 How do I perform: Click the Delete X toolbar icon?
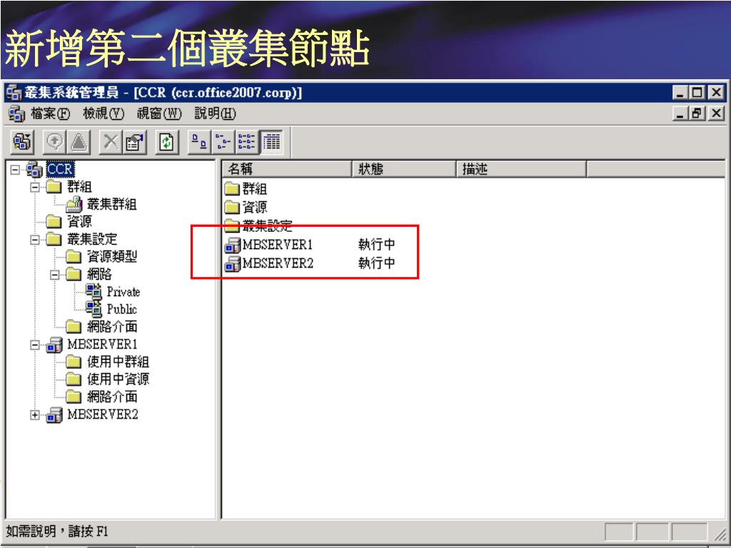pyautogui.click(x=111, y=142)
